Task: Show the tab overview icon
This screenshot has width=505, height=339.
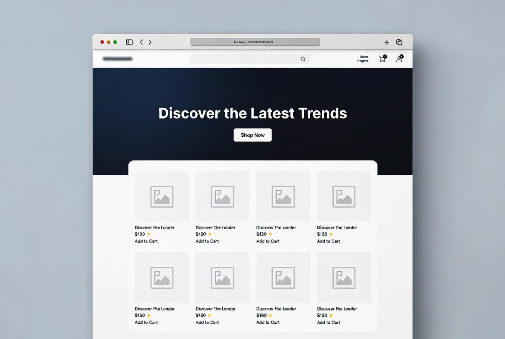Action: pyautogui.click(x=399, y=42)
